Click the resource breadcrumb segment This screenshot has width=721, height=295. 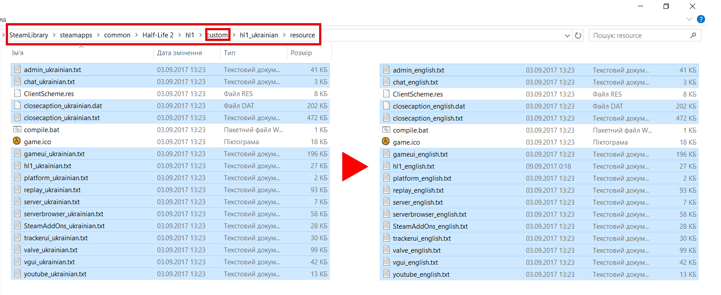[303, 35]
